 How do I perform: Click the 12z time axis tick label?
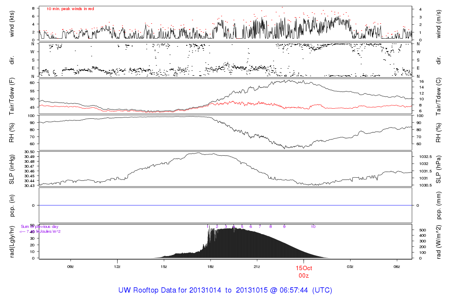coord(117,267)
